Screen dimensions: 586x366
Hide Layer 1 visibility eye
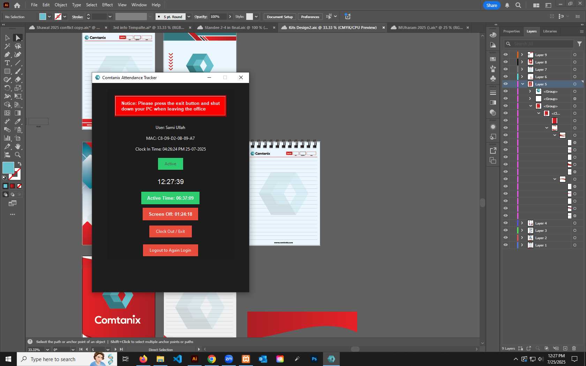[505, 245]
